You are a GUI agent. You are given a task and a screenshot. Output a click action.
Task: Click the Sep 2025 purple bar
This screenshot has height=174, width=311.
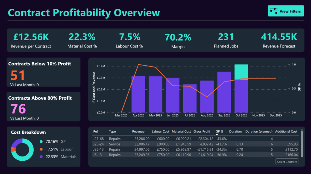(224, 92)
